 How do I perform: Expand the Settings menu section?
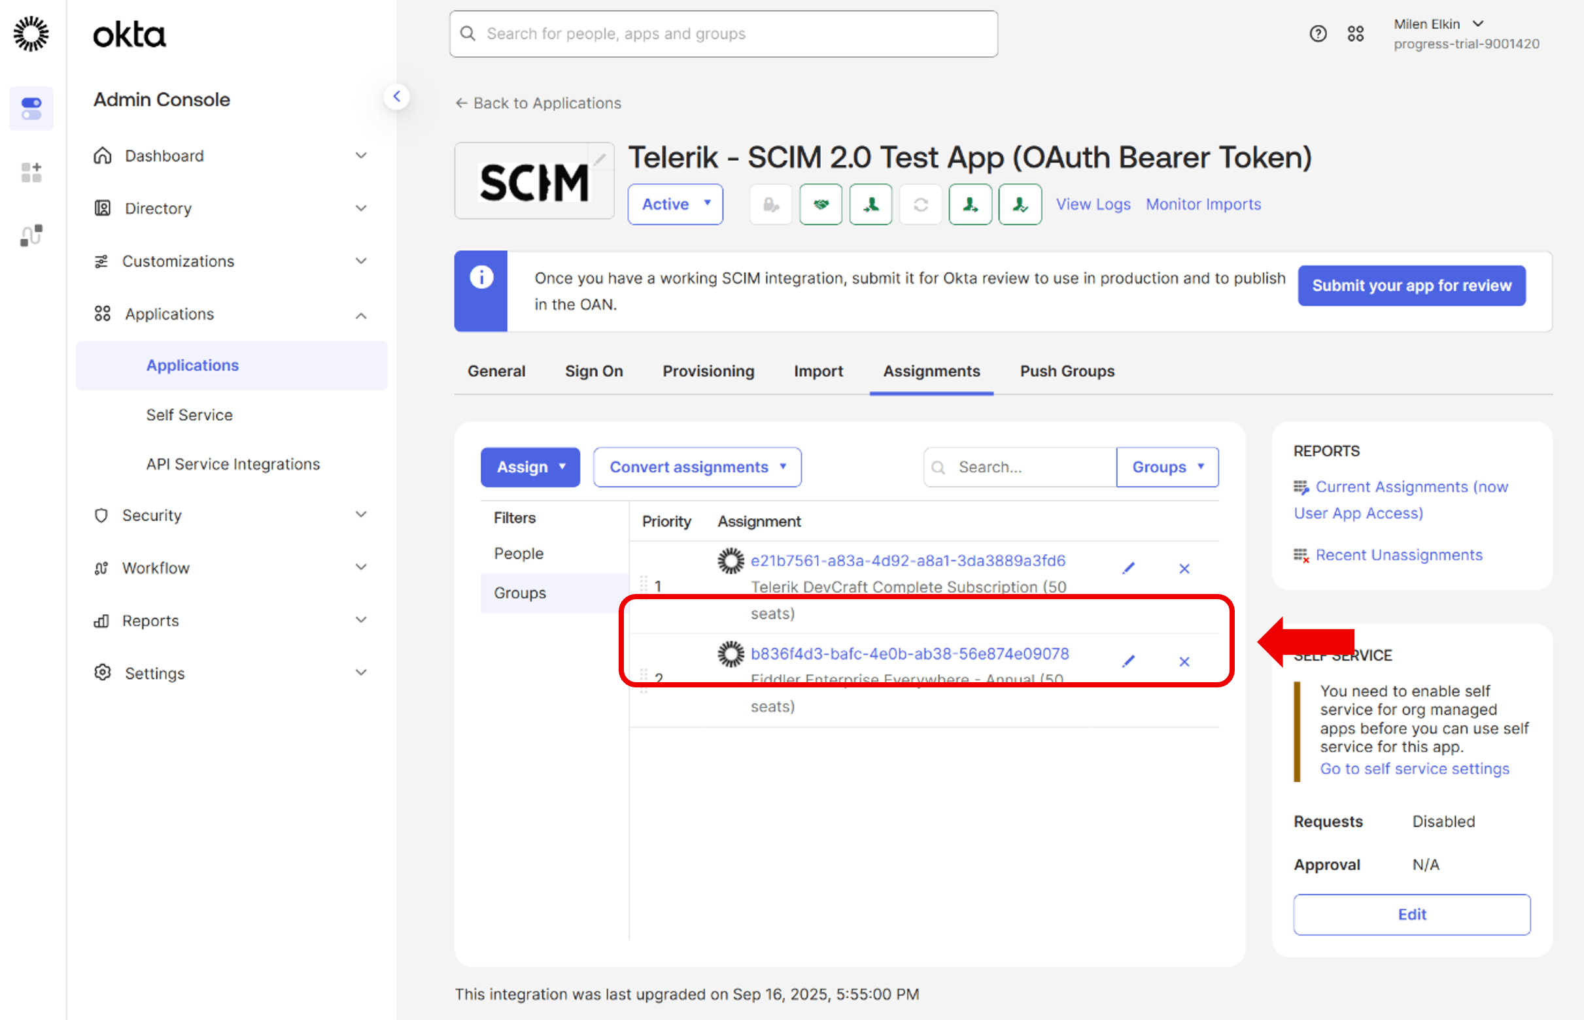232,673
